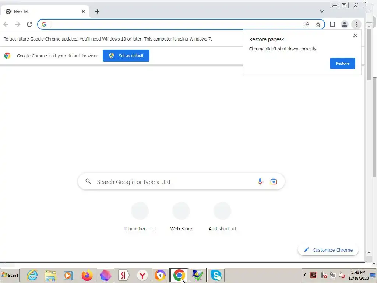Toggle the side panel icon
The height and width of the screenshot is (283, 377).
pos(332,24)
